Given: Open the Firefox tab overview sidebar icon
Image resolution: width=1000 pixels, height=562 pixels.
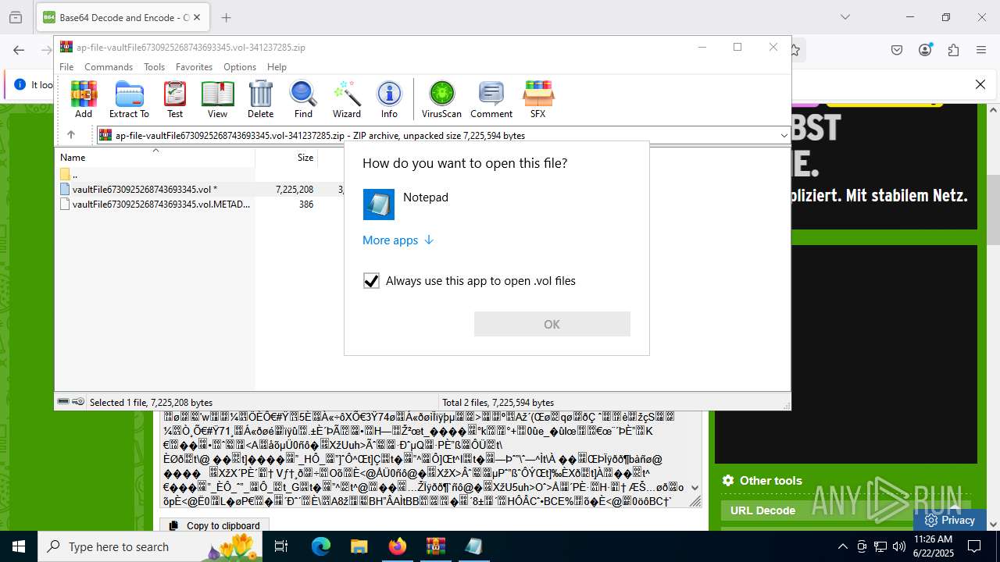Looking at the screenshot, I should coord(16,17).
